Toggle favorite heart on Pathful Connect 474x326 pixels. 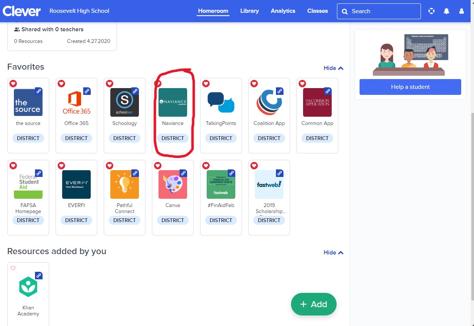110,166
